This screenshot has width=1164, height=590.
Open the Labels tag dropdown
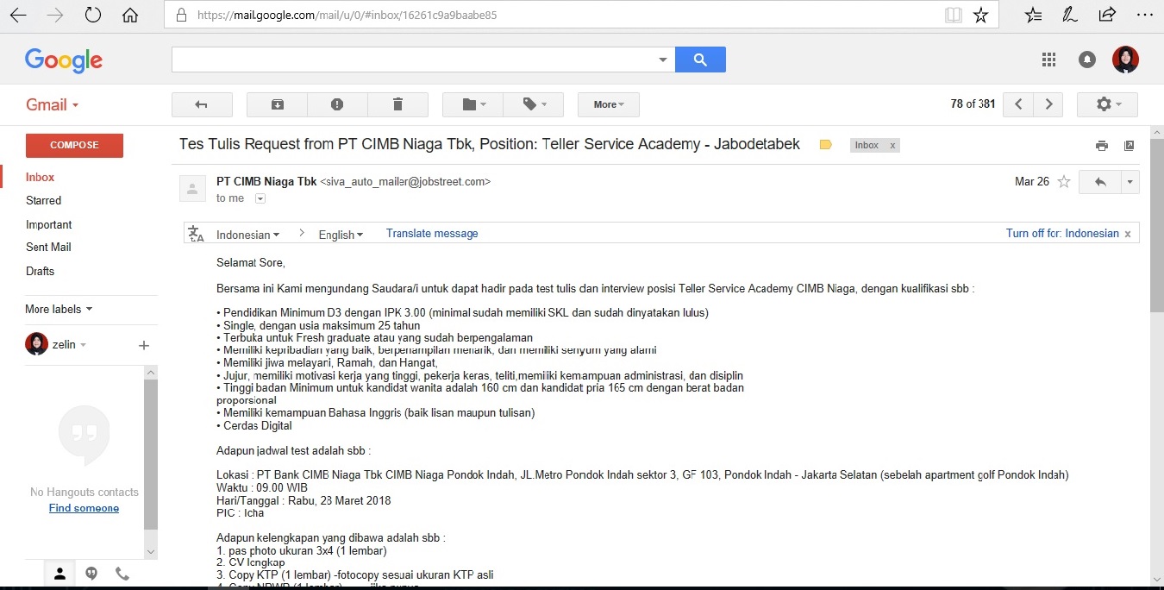[533, 104]
